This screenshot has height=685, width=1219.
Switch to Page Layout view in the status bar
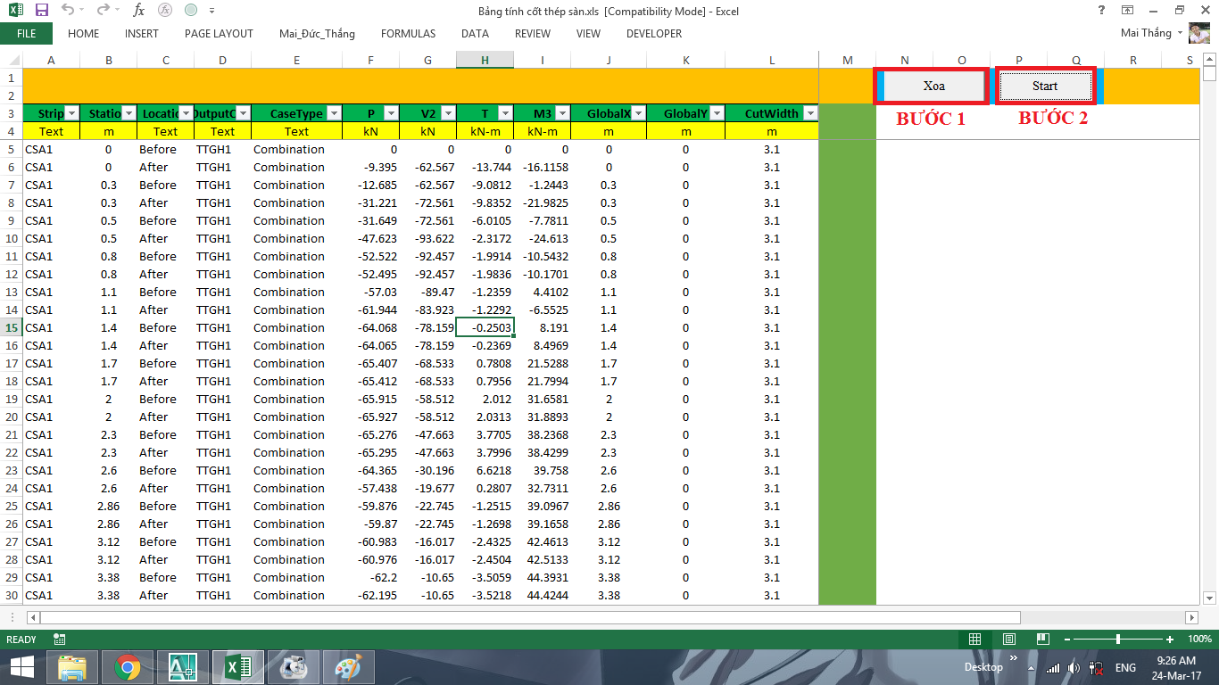[x=1009, y=639]
